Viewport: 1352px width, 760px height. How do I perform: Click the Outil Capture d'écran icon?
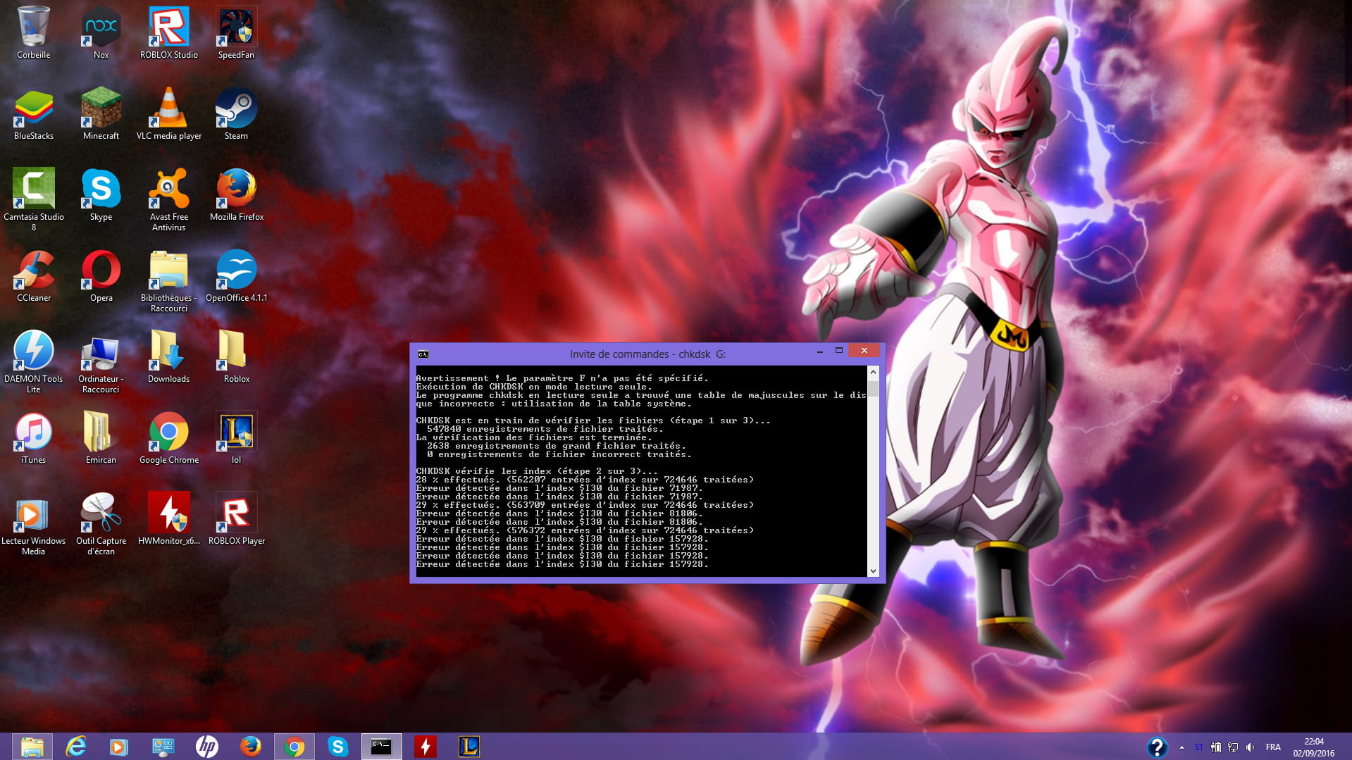click(101, 523)
